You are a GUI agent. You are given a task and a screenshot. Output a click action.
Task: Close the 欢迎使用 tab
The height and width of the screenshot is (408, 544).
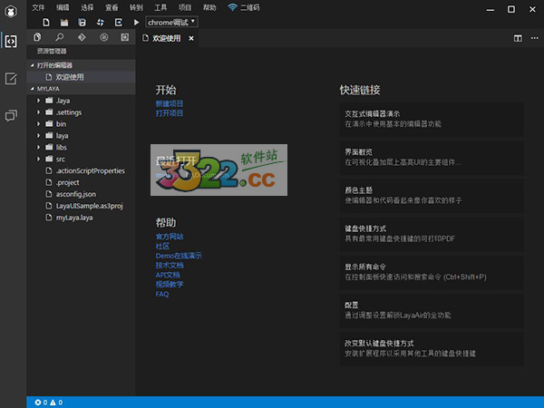click(x=190, y=39)
